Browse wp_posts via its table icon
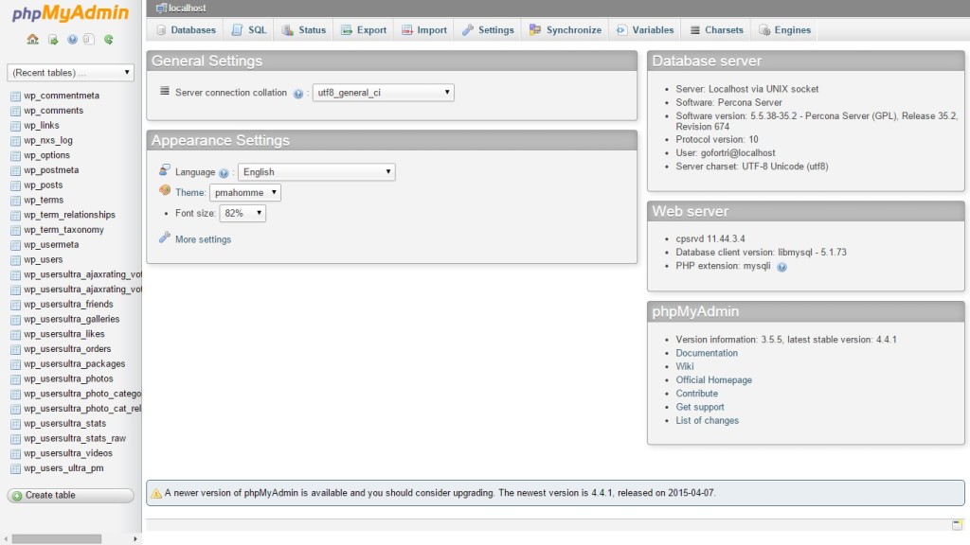Image resolution: width=970 pixels, height=545 pixels. click(15, 185)
